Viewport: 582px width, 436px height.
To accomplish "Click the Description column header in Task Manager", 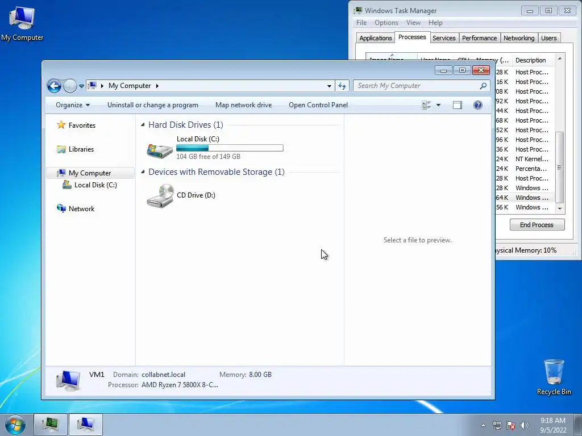I will click(x=533, y=60).
